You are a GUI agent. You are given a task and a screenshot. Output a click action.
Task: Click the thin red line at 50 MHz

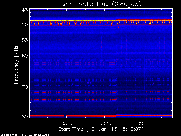[71, 25]
